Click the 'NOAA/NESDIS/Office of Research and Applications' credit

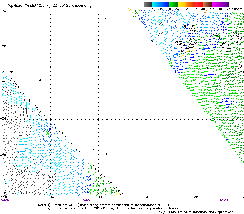[194, 212]
